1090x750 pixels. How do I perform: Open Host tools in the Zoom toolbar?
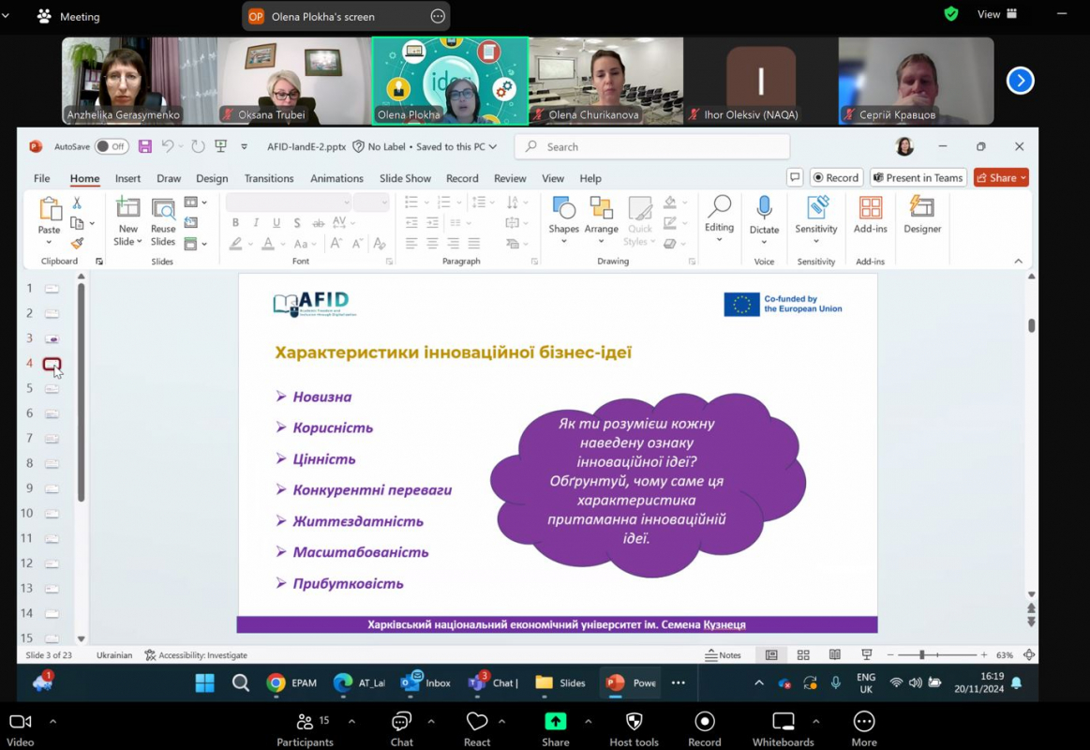[634, 728]
